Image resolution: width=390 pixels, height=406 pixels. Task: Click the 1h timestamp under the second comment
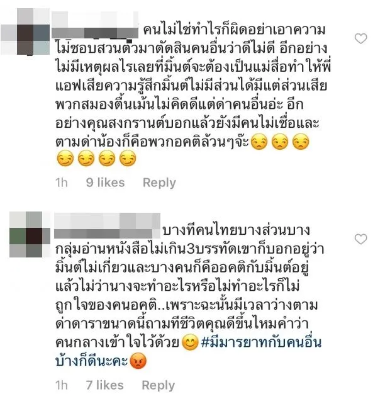pos(62,385)
